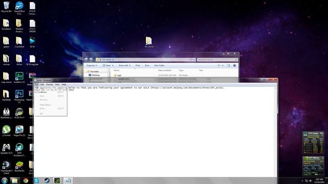Choose Save in the File menu
Screen dimensions: 328x184
tap(51, 96)
